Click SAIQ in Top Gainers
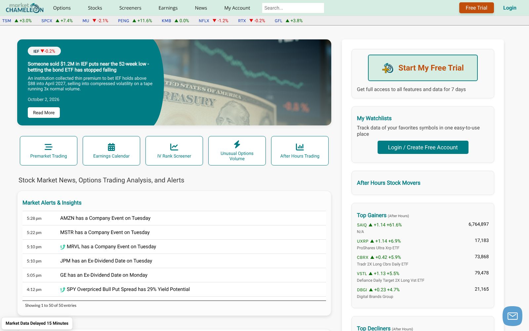This screenshot has height=331, width=529. tap(362, 225)
